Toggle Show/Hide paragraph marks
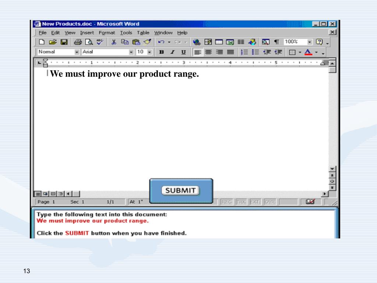This screenshot has height=283, width=377. pos(277,42)
